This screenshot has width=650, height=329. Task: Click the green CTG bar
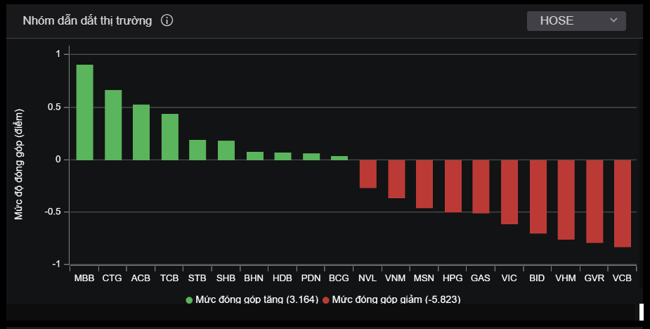tap(113, 125)
